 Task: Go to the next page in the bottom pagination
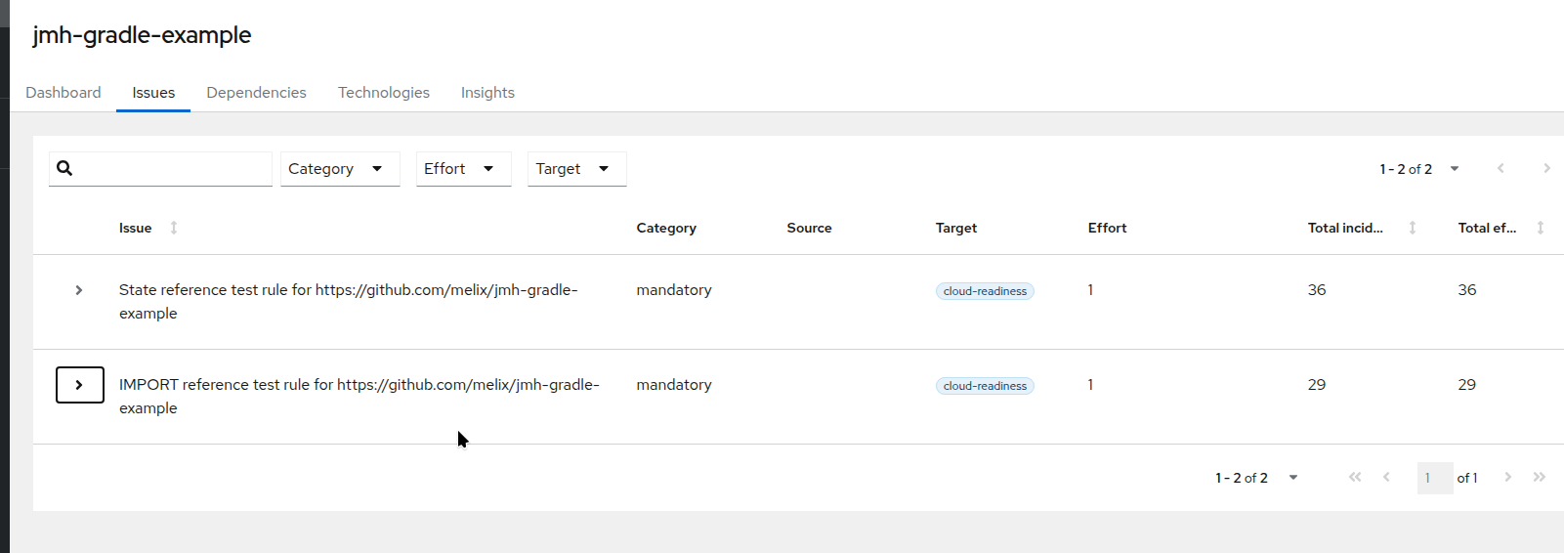click(1507, 477)
